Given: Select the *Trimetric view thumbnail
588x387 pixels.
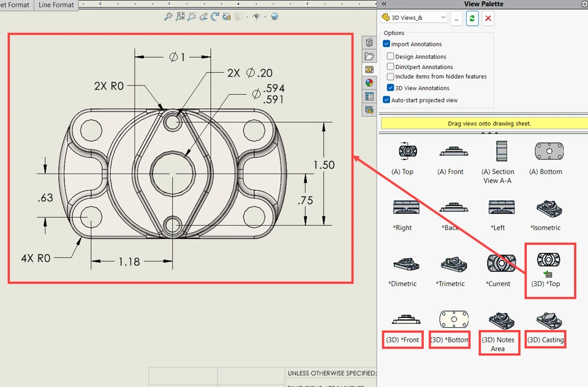Looking at the screenshot, I should coord(453,264).
